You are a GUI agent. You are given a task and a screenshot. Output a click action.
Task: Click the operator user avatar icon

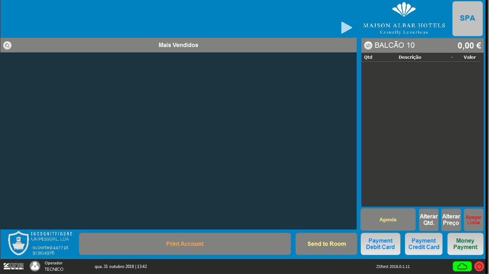tap(35, 266)
